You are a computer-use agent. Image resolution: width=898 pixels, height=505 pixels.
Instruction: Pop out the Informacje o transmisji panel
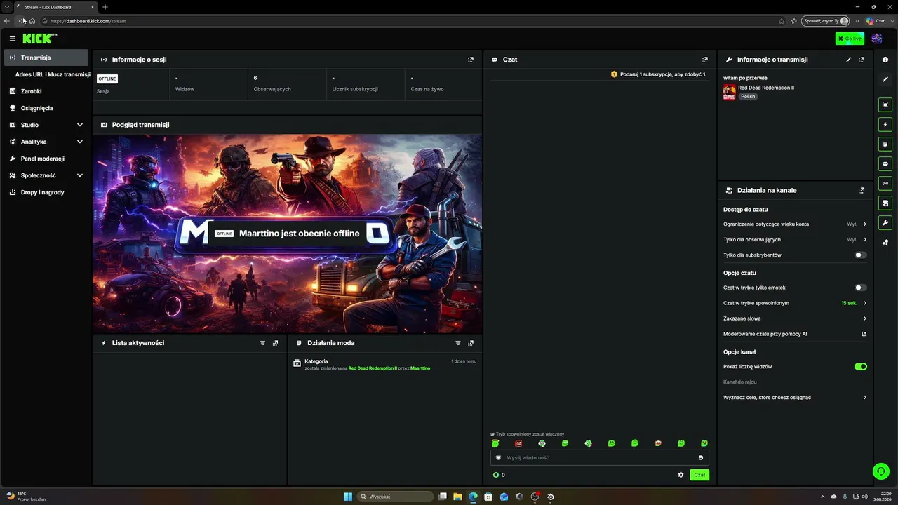(862, 60)
